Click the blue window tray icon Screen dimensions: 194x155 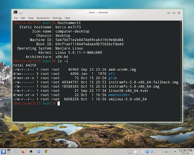tap(152, 152)
